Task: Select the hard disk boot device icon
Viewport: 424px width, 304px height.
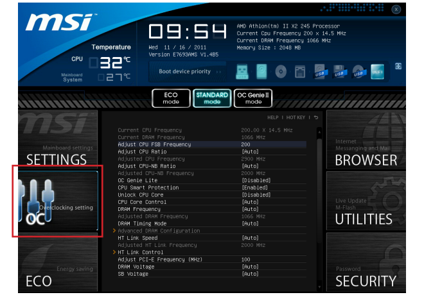Action: pos(261,72)
